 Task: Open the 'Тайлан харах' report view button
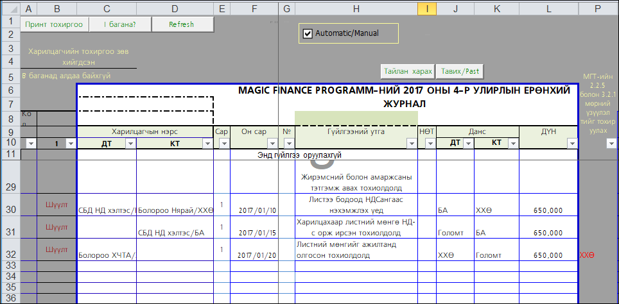408,71
